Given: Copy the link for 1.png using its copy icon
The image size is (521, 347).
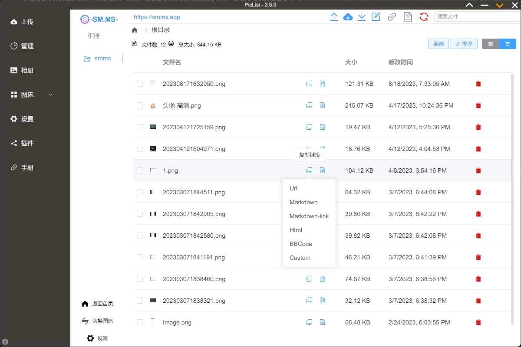Looking at the screenshot, I should tap(309, 170).
